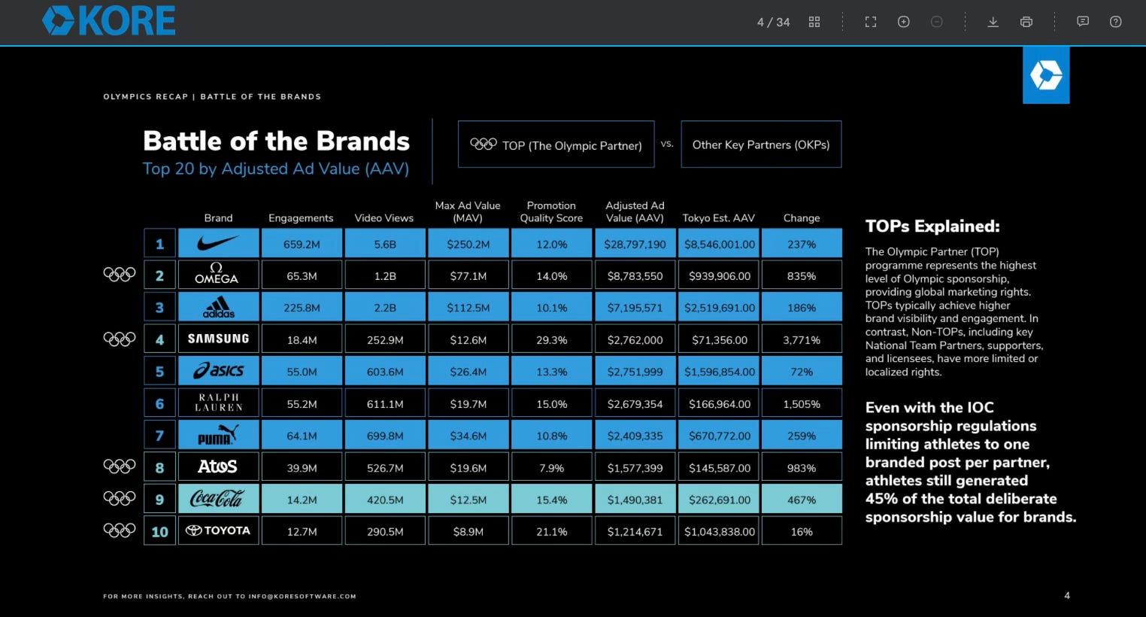Open the page thumbnails grid view
The image size is (1146, 617).
[814, 22]
